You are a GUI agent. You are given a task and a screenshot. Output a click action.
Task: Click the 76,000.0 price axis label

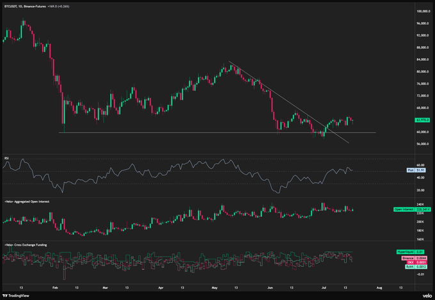coord(423,84)
